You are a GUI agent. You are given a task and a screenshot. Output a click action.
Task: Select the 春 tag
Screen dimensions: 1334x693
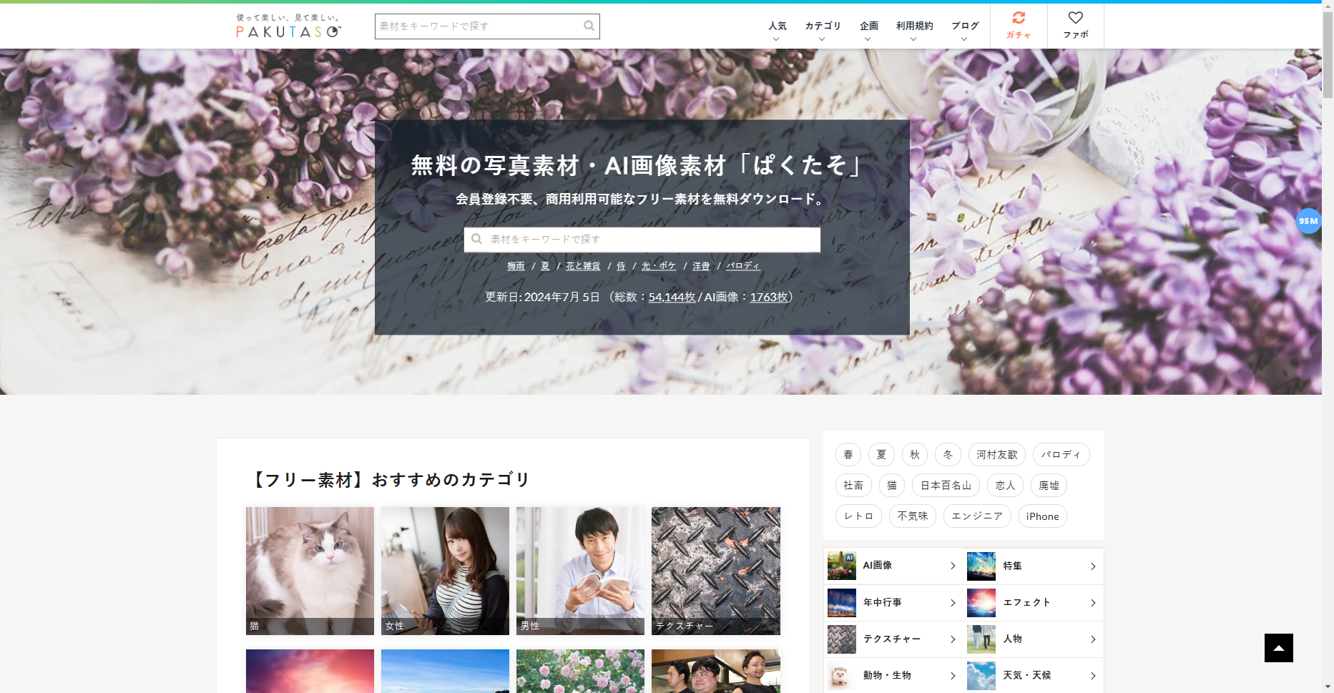tap(848, 455)
